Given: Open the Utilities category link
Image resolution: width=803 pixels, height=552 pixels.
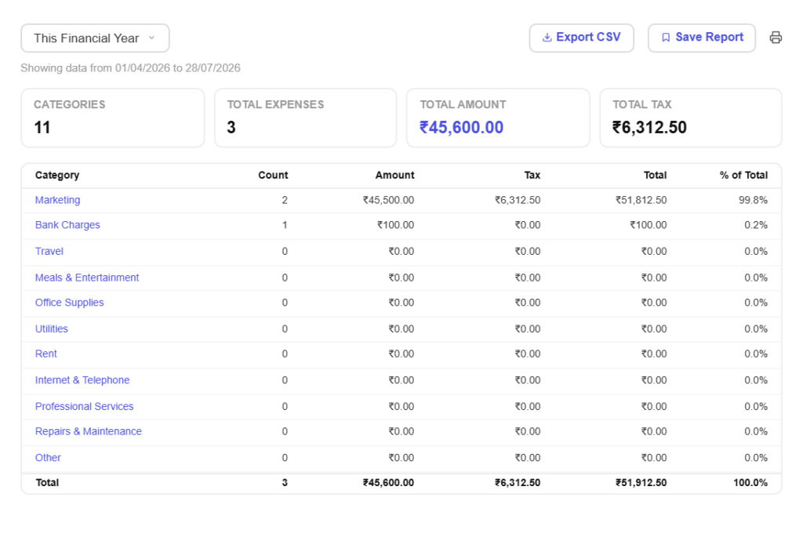Looking at the screenshot, I should 51,329.
